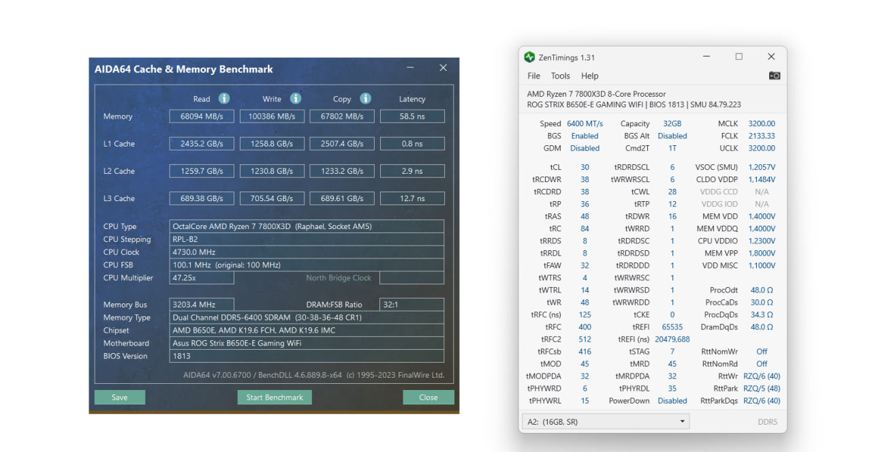Click Save in AIDA64 benchmark
Screen dimensions: 872x452
[x=119, y=397]
